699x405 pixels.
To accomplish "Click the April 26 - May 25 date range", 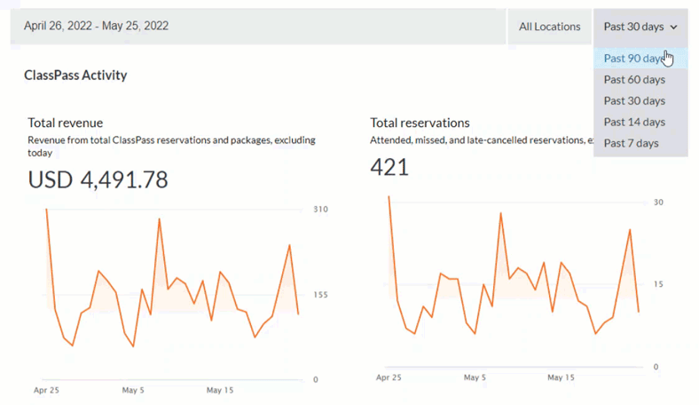I will coord(96,27).
